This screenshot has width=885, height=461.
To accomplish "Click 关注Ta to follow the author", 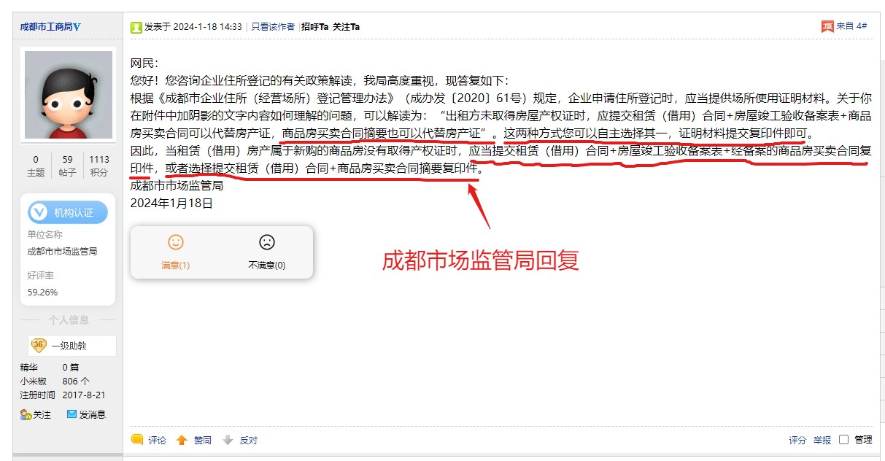I will pyautogui.click(x=346, y=26).
